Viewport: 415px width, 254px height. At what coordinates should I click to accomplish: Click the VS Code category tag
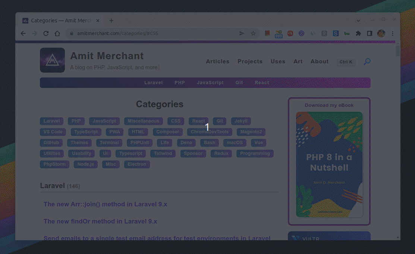tap(53, 132)
